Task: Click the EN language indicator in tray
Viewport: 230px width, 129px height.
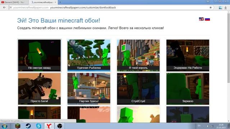Action: click(199, 126)
